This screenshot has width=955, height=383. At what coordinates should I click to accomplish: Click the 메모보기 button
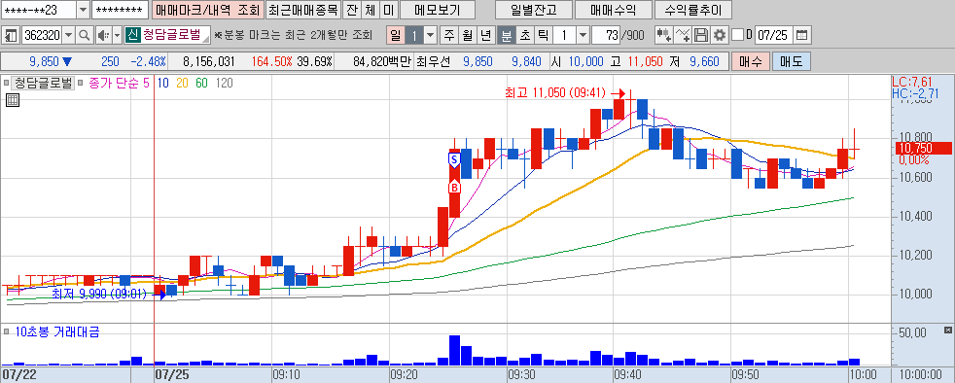(438, 10)
